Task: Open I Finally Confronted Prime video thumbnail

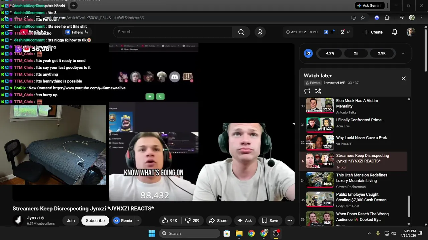Action: [x=320, y=125]
